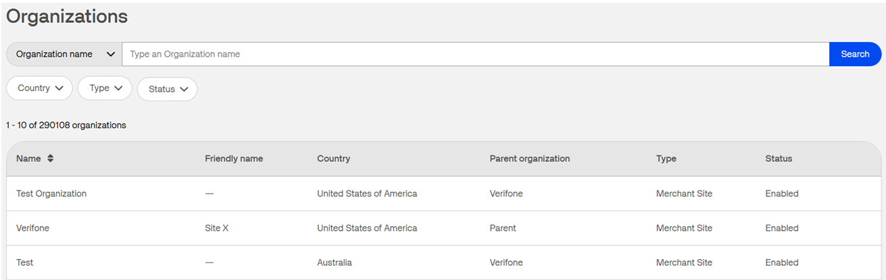Focus the Organization name search field

[x=473, y=54]
